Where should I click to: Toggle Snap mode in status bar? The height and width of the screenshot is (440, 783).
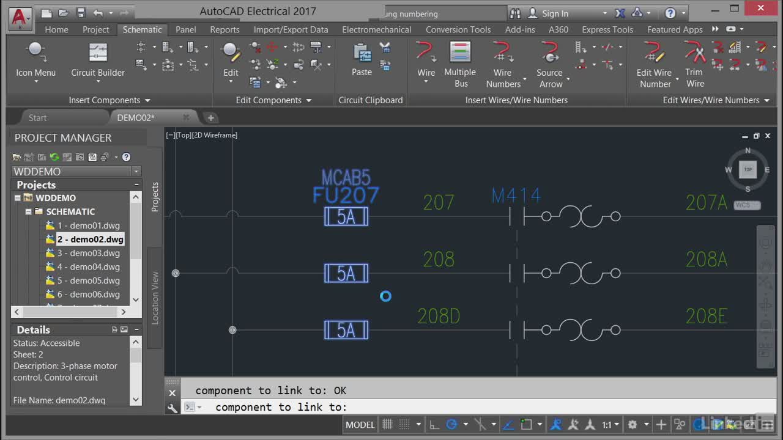404,424
